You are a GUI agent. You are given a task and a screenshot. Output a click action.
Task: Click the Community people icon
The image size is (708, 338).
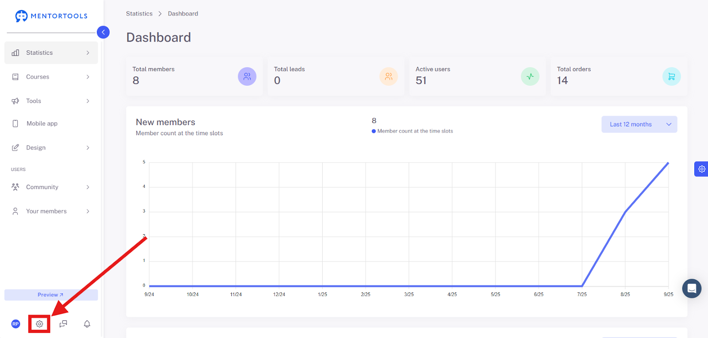tap(15, 187)
